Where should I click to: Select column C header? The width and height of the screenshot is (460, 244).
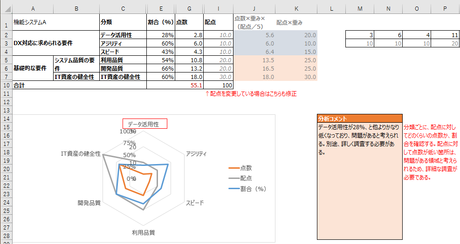tap(123, 9)
